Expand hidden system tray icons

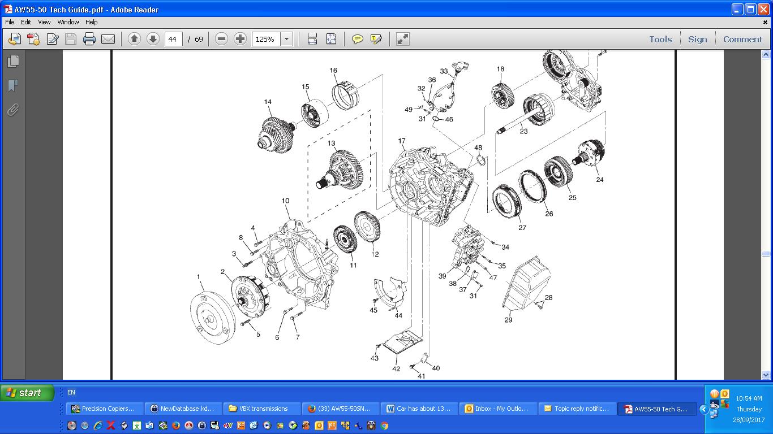coord(704,409)
